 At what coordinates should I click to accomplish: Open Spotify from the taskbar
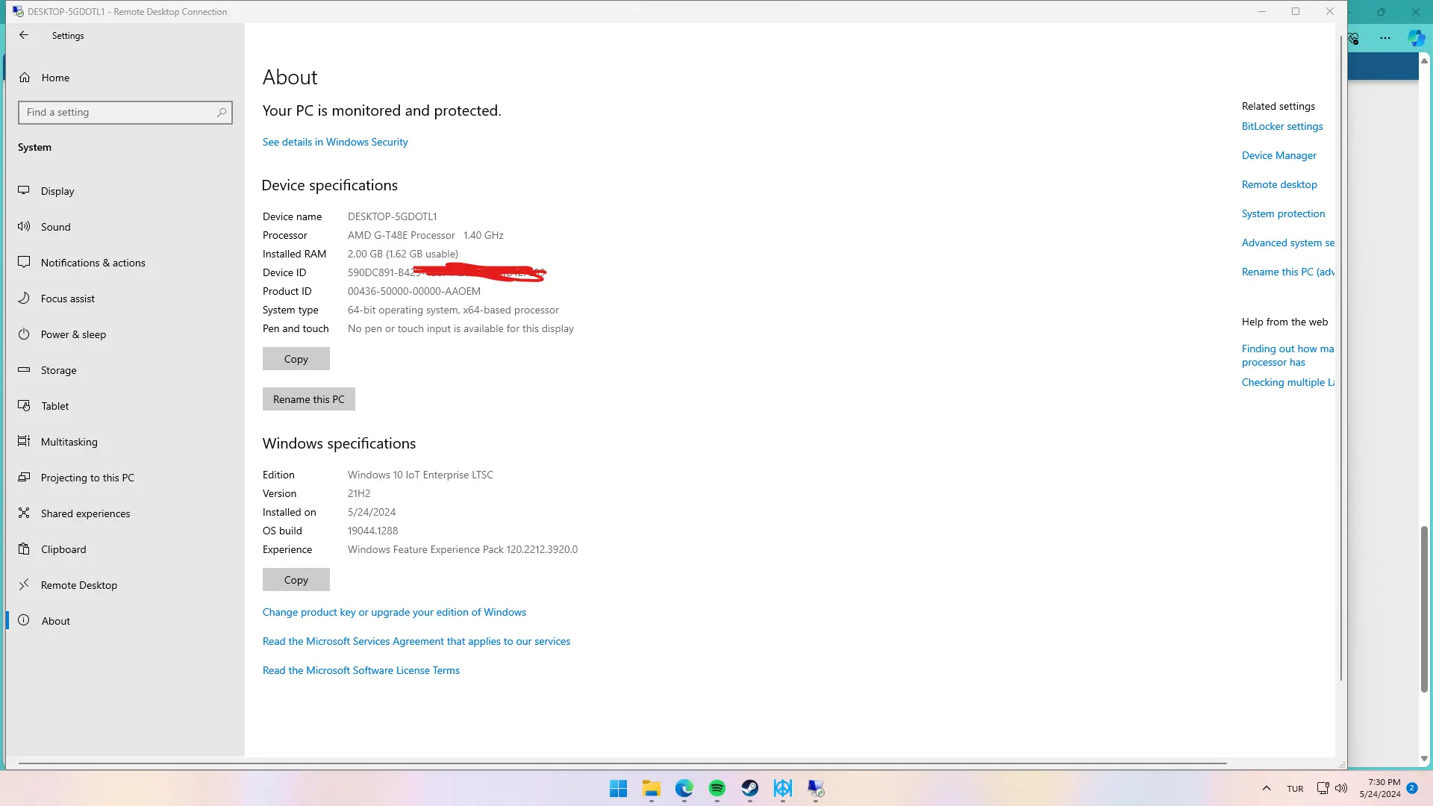point(717,788)
